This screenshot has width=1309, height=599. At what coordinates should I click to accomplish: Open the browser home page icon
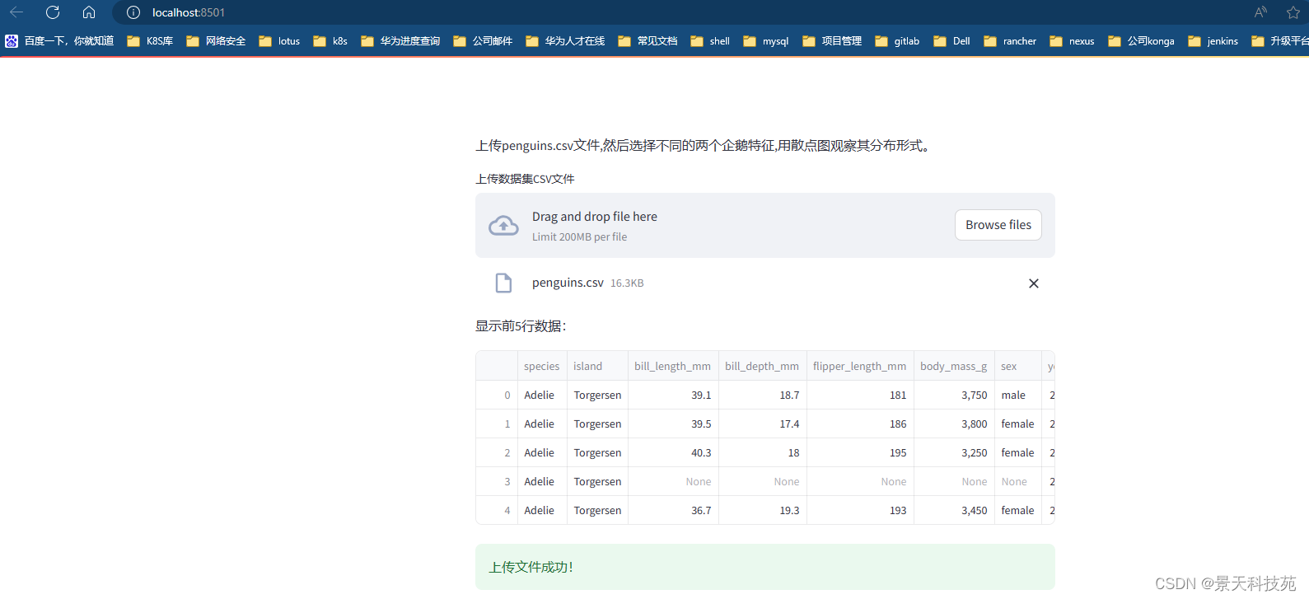point(89,12)
